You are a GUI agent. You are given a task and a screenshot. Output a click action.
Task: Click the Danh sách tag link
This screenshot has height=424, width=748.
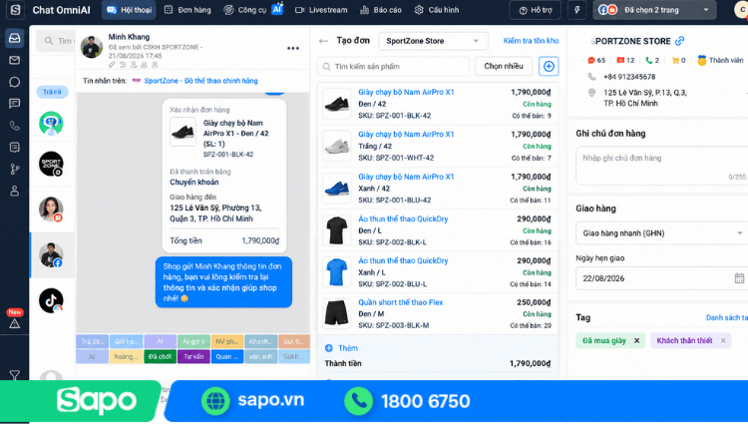[x=726, y=317]
